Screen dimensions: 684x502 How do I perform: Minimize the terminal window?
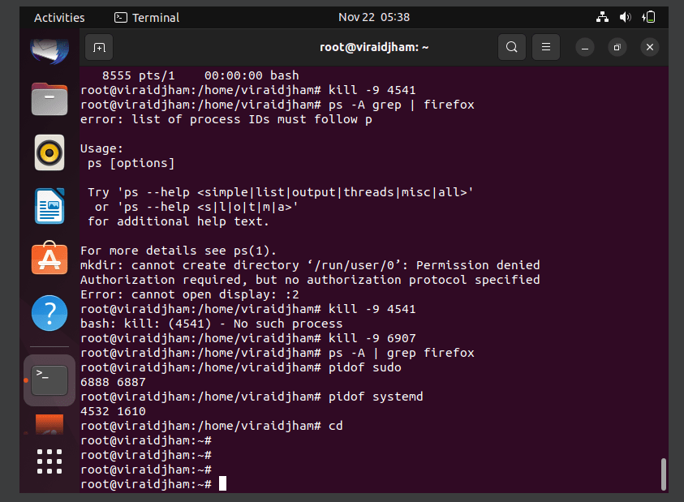585,47
